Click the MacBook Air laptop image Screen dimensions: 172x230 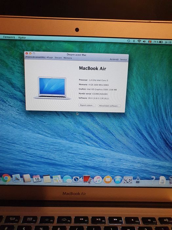coord(52,88)
